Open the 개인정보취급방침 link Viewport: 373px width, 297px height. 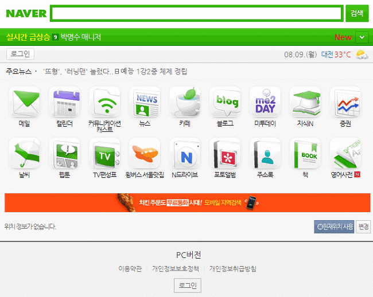pyautogui.click(x=232, y=269)
